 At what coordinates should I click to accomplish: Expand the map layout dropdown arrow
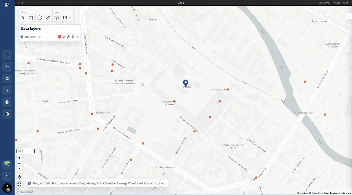click(x=70, y=18)
